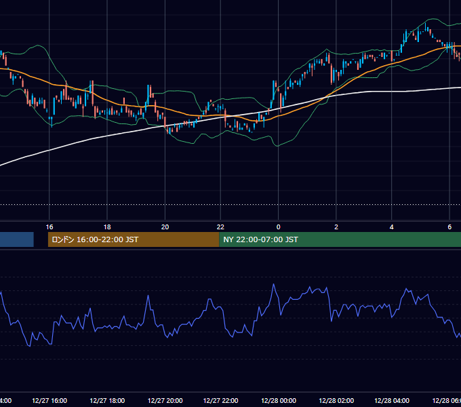This screenshot has width=461, height=407.
Task: Click the London 16:00-22:00 JST session bar
Action: point(134,239)
